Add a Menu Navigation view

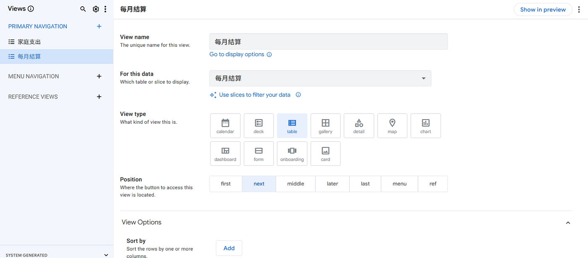click(99, 76)
